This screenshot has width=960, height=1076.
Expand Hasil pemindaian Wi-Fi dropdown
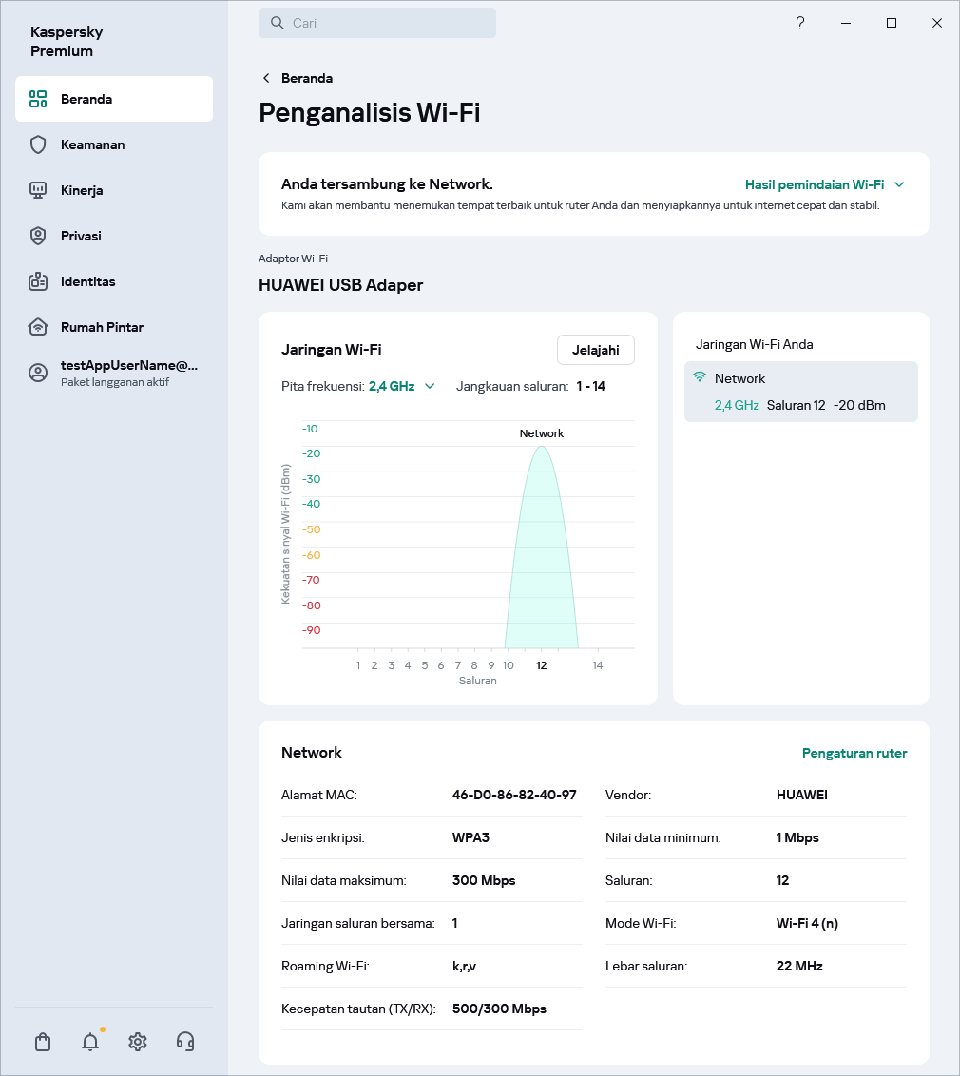tap(824, 184)
